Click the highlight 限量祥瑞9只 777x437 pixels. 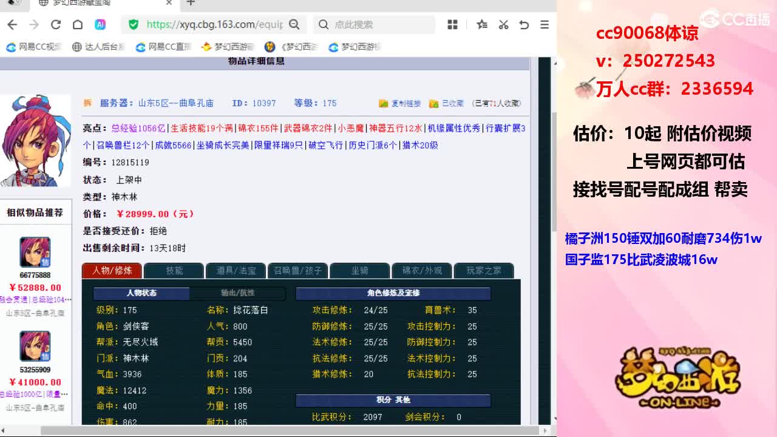pos(279,146)
